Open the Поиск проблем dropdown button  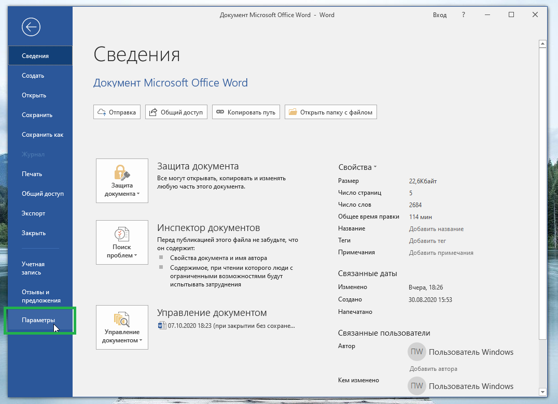tap(122, 242)
